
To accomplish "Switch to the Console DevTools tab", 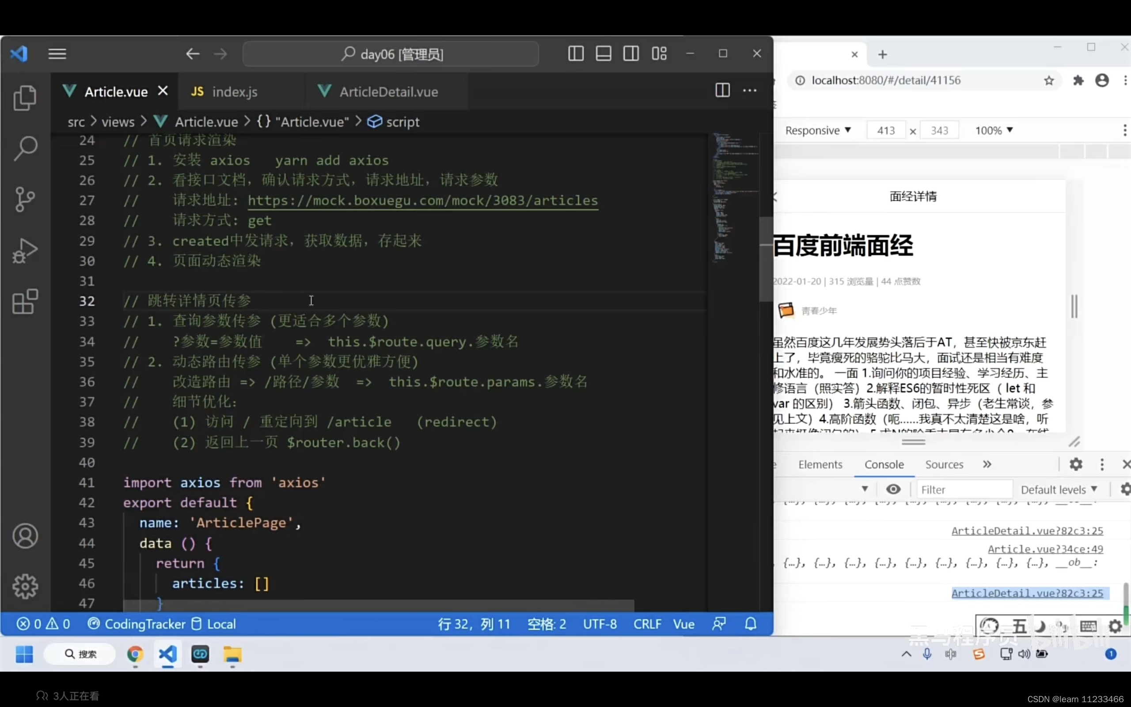I will (x=884, y=464).
